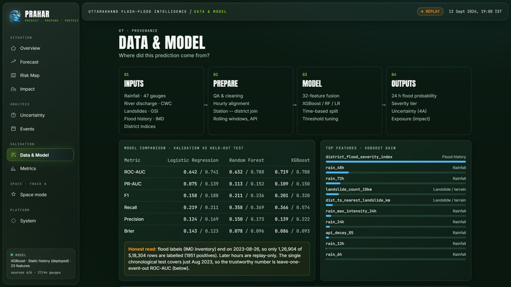Open the 03 Model pipeline card

point(340,101)
